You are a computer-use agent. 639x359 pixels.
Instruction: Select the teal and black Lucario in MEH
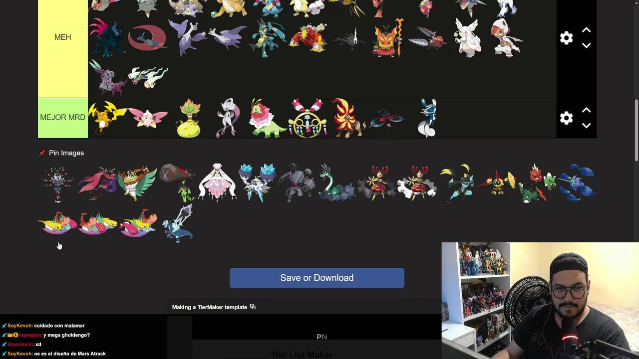click(x=268, y=38)
